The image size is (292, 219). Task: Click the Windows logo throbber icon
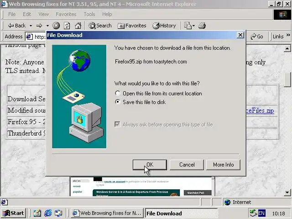282,14
